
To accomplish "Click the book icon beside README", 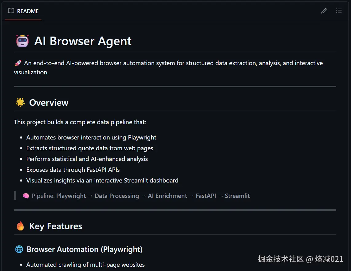I will click(x=11, y=11).
